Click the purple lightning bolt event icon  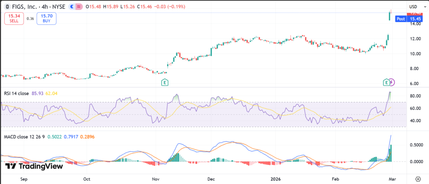(392, 83)
